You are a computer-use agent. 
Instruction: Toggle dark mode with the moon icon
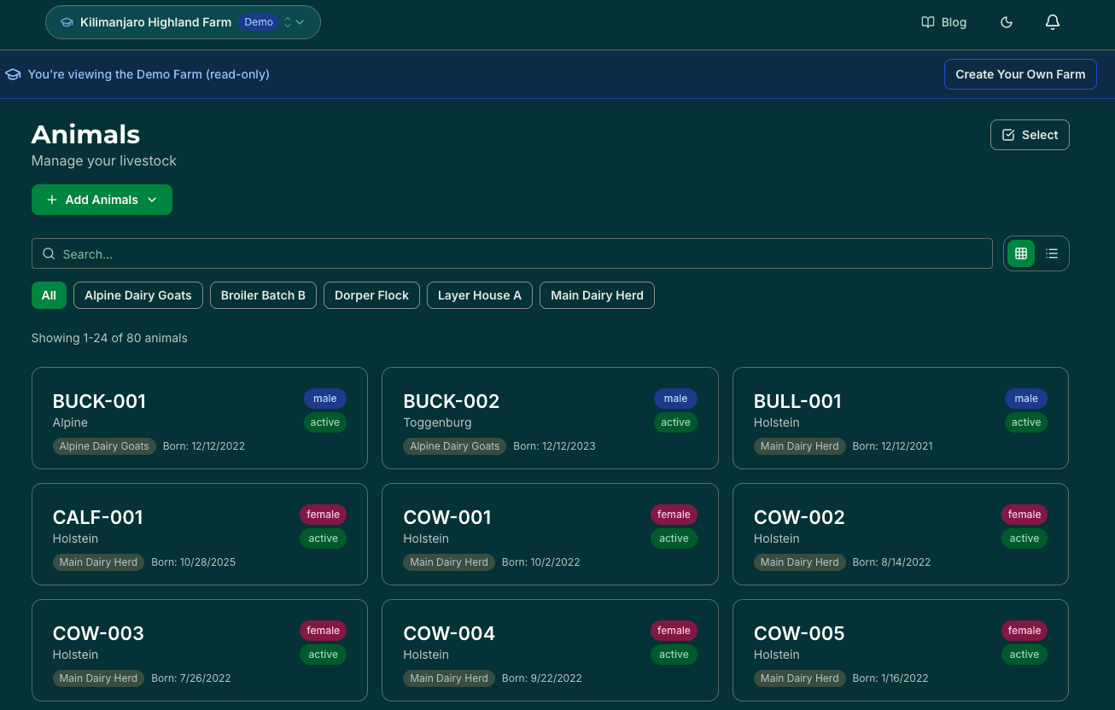(x=1007, y=22)
